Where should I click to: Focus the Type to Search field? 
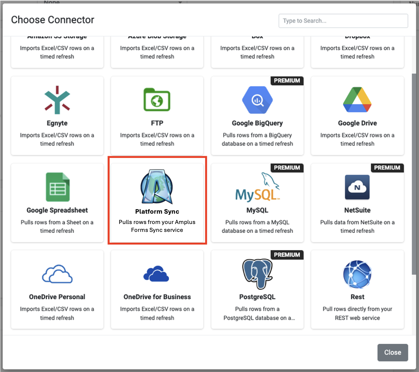pos(343,21)
